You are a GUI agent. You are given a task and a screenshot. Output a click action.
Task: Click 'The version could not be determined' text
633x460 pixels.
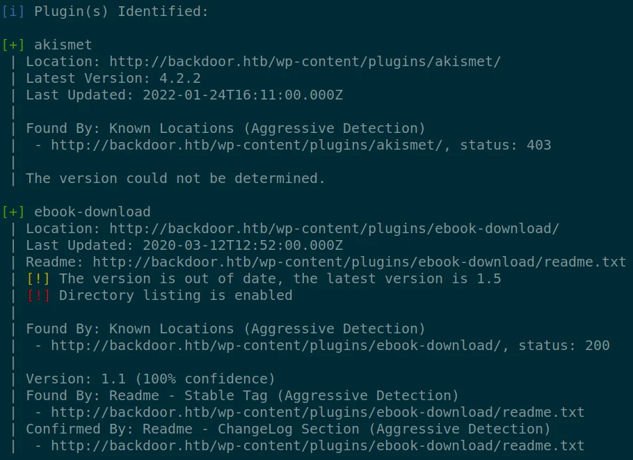(x=175, y=179)
